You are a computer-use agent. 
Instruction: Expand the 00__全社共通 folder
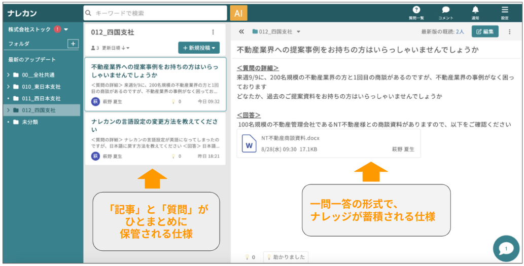click(x=8, y=75)
